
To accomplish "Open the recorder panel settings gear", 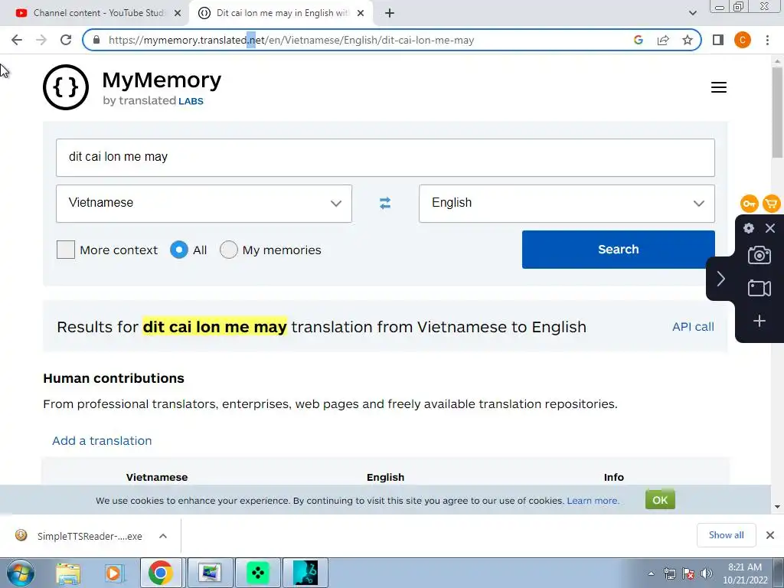I will tap(749, 228).
